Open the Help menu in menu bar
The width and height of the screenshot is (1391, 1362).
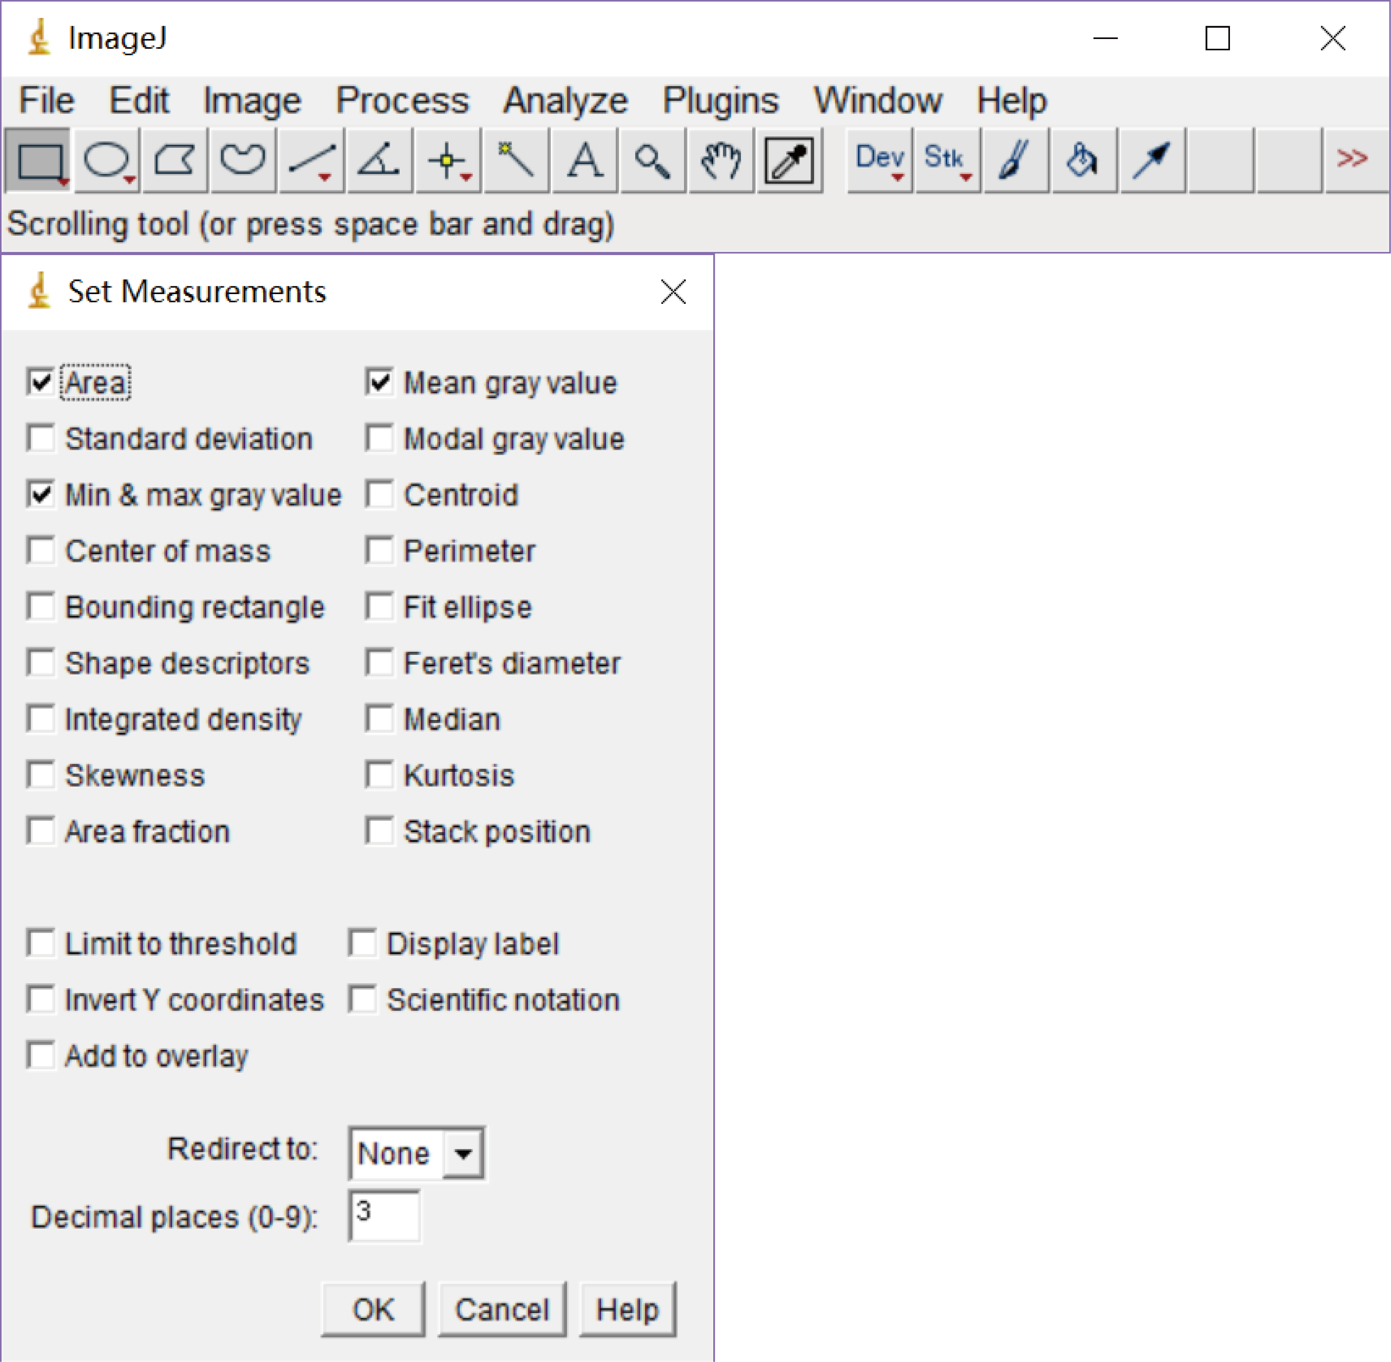pyautogui.click(x=1012, y=100)
